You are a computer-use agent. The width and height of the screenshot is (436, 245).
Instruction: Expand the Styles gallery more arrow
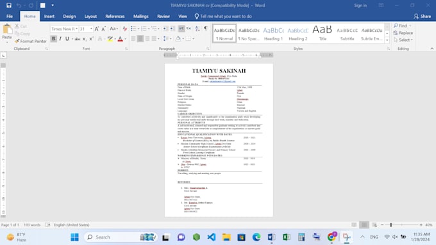[387, 40]
